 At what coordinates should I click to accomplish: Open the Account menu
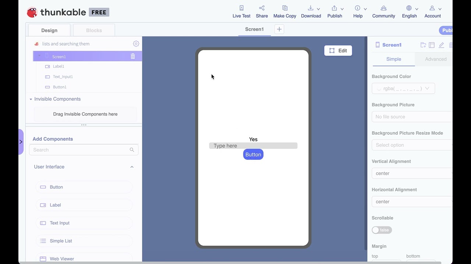tap(433, 12)
